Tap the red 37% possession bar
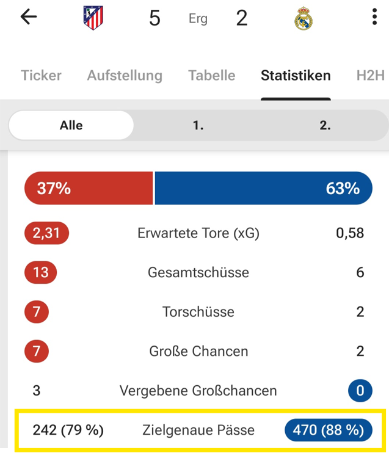 point(89,188)
